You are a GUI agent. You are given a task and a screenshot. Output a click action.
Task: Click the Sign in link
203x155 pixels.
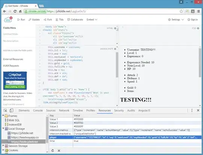coord(192,20)
